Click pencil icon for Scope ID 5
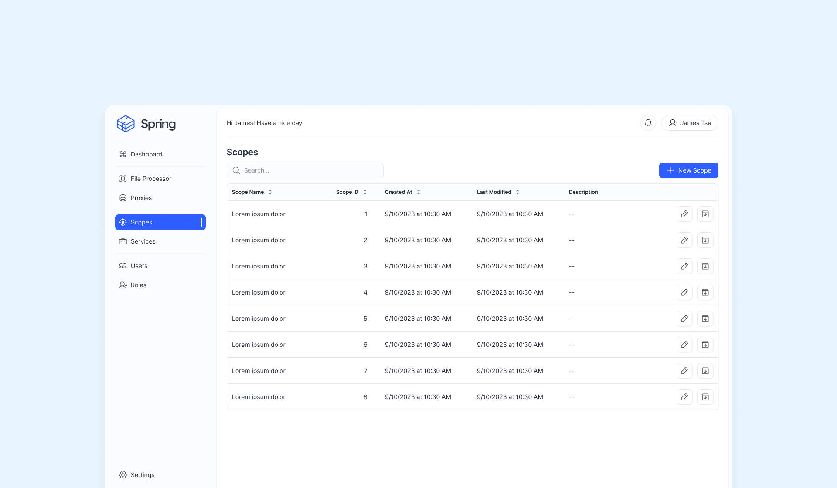 coord(684,319)
